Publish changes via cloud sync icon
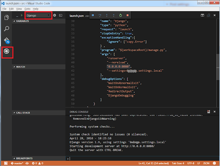This screenshot has height=166, width=220. [27, 163]
